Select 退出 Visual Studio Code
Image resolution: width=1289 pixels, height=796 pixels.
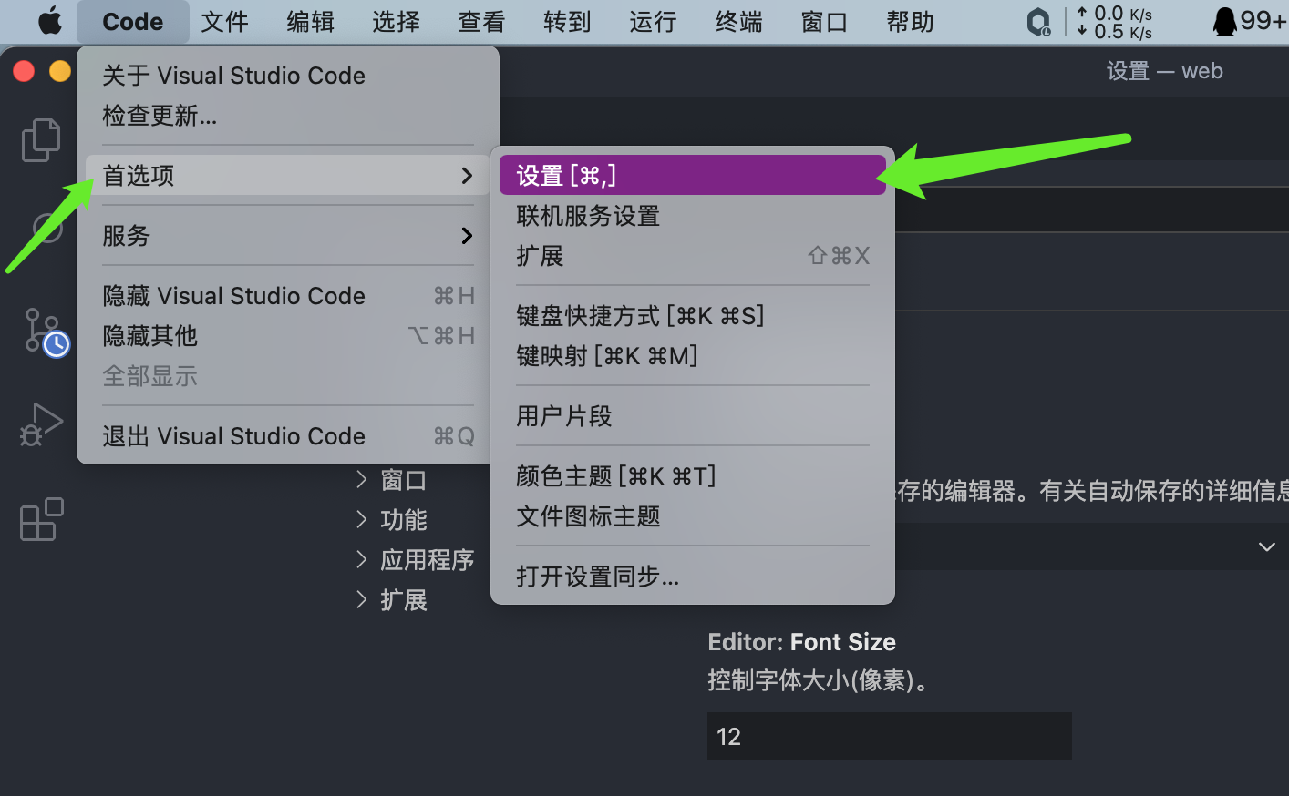click(x=288, y=436)
